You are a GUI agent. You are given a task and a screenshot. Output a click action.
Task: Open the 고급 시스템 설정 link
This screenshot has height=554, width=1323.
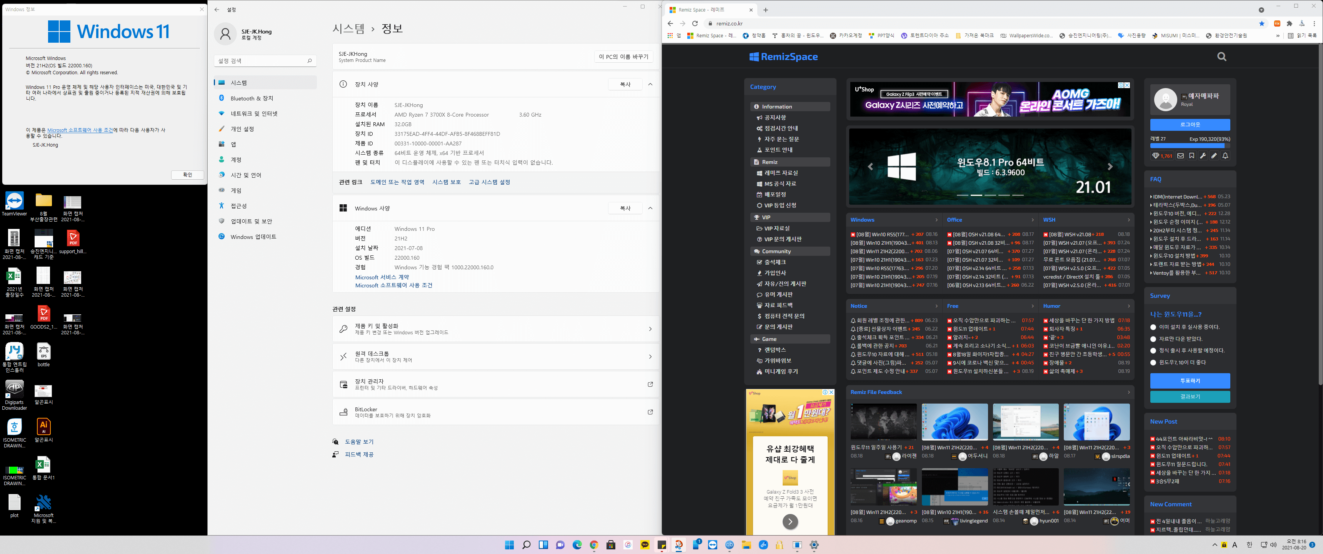[x=489, y=182]
